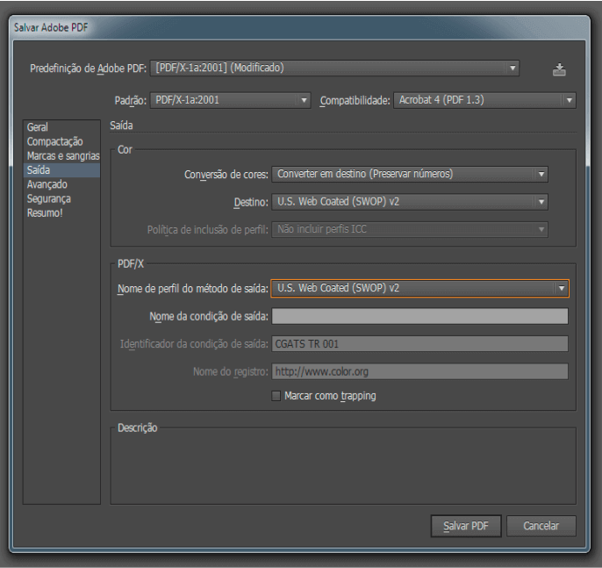602x568 pixels.
Task: Open the Predefinição de Adobe PDF dropdown
Action: [x=334, y=68]
